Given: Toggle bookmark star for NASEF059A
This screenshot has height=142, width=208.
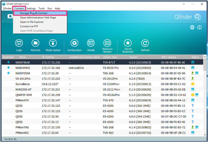Looking at the screenshot, I should (x=8, y=73).
